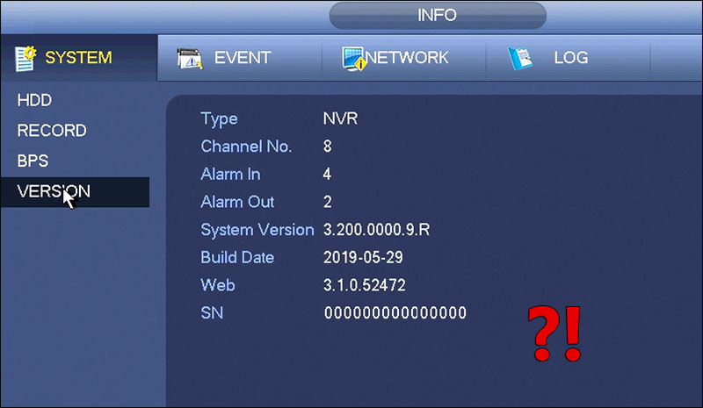
Task: Click the System Version value 3.200.0000.9.R
Action: tap(377, 230)
